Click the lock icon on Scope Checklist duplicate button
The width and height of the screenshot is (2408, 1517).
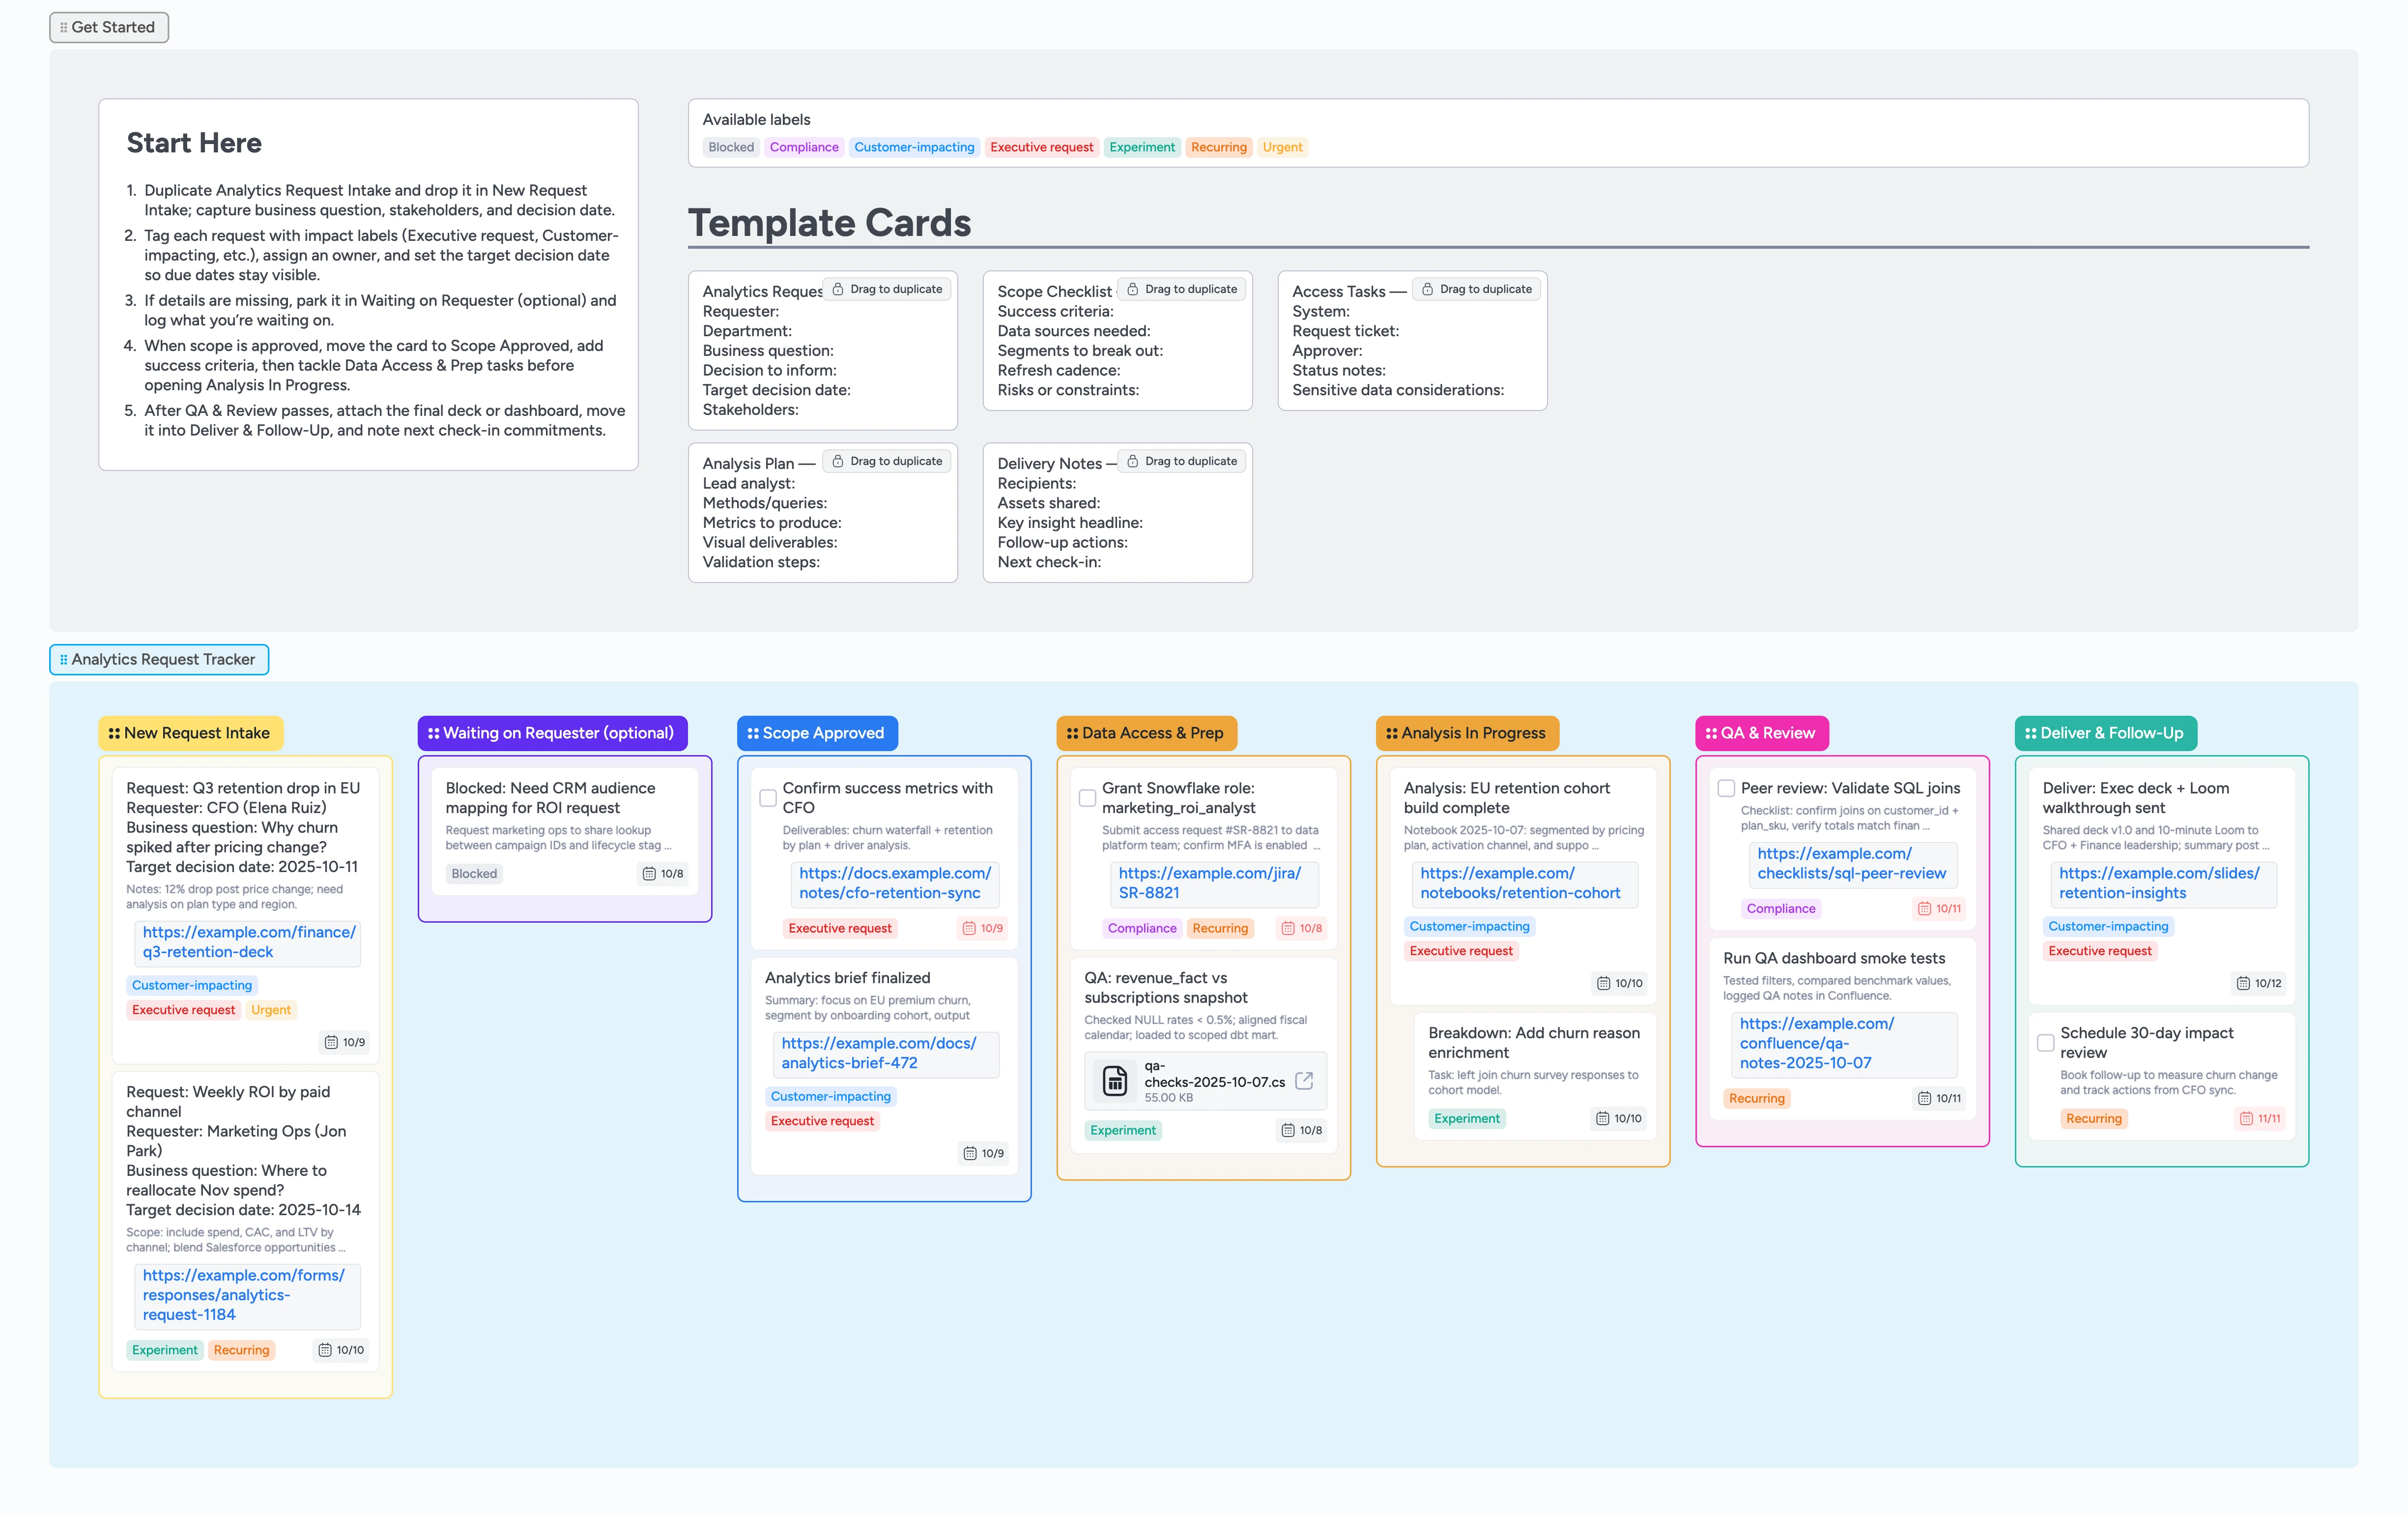tap(1133, 289)
